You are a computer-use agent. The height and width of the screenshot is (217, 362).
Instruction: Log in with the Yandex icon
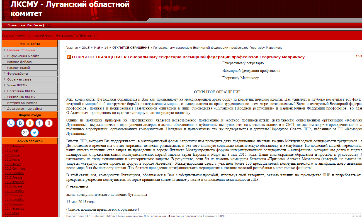(49, 123)
